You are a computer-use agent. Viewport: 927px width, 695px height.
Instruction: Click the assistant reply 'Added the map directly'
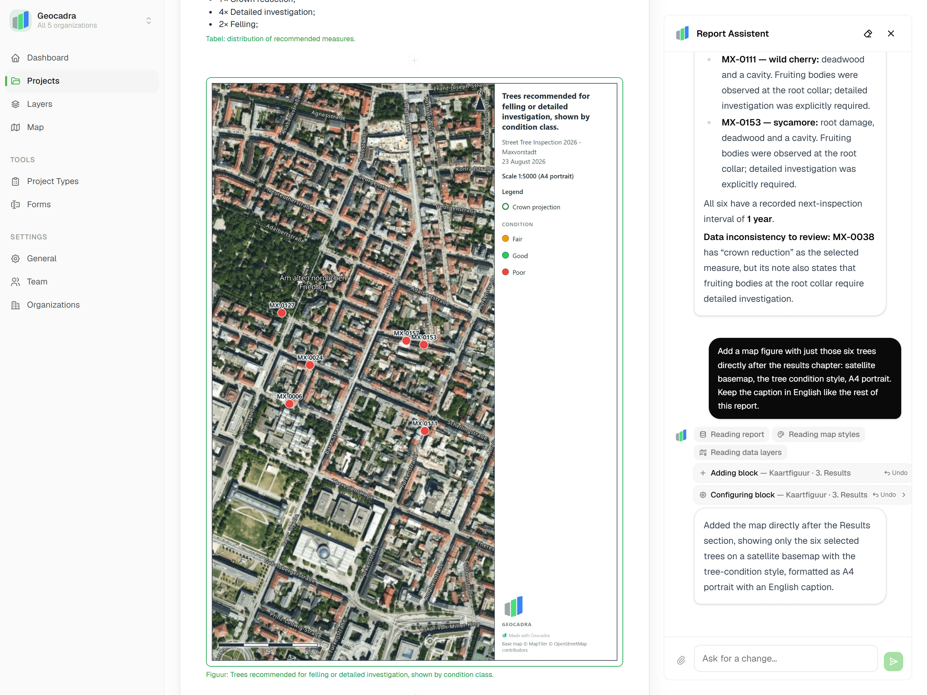(x=790, y=556)
